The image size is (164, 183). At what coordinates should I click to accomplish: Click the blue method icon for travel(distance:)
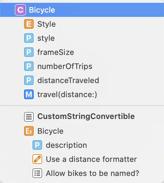click(x=29, y=94)
